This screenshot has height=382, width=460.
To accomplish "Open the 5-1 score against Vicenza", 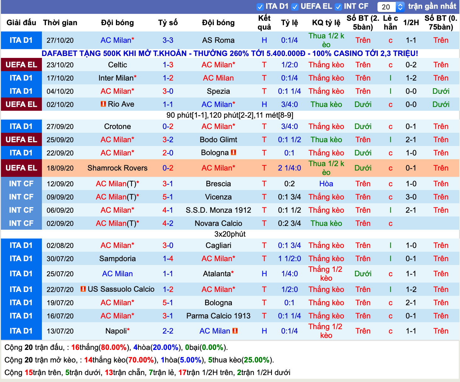I will 168,197.
